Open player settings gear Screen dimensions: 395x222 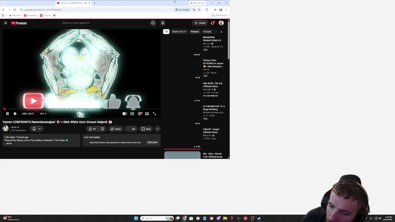pos(140,114)
